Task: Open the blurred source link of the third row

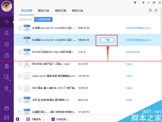Action: click(133, 52)
